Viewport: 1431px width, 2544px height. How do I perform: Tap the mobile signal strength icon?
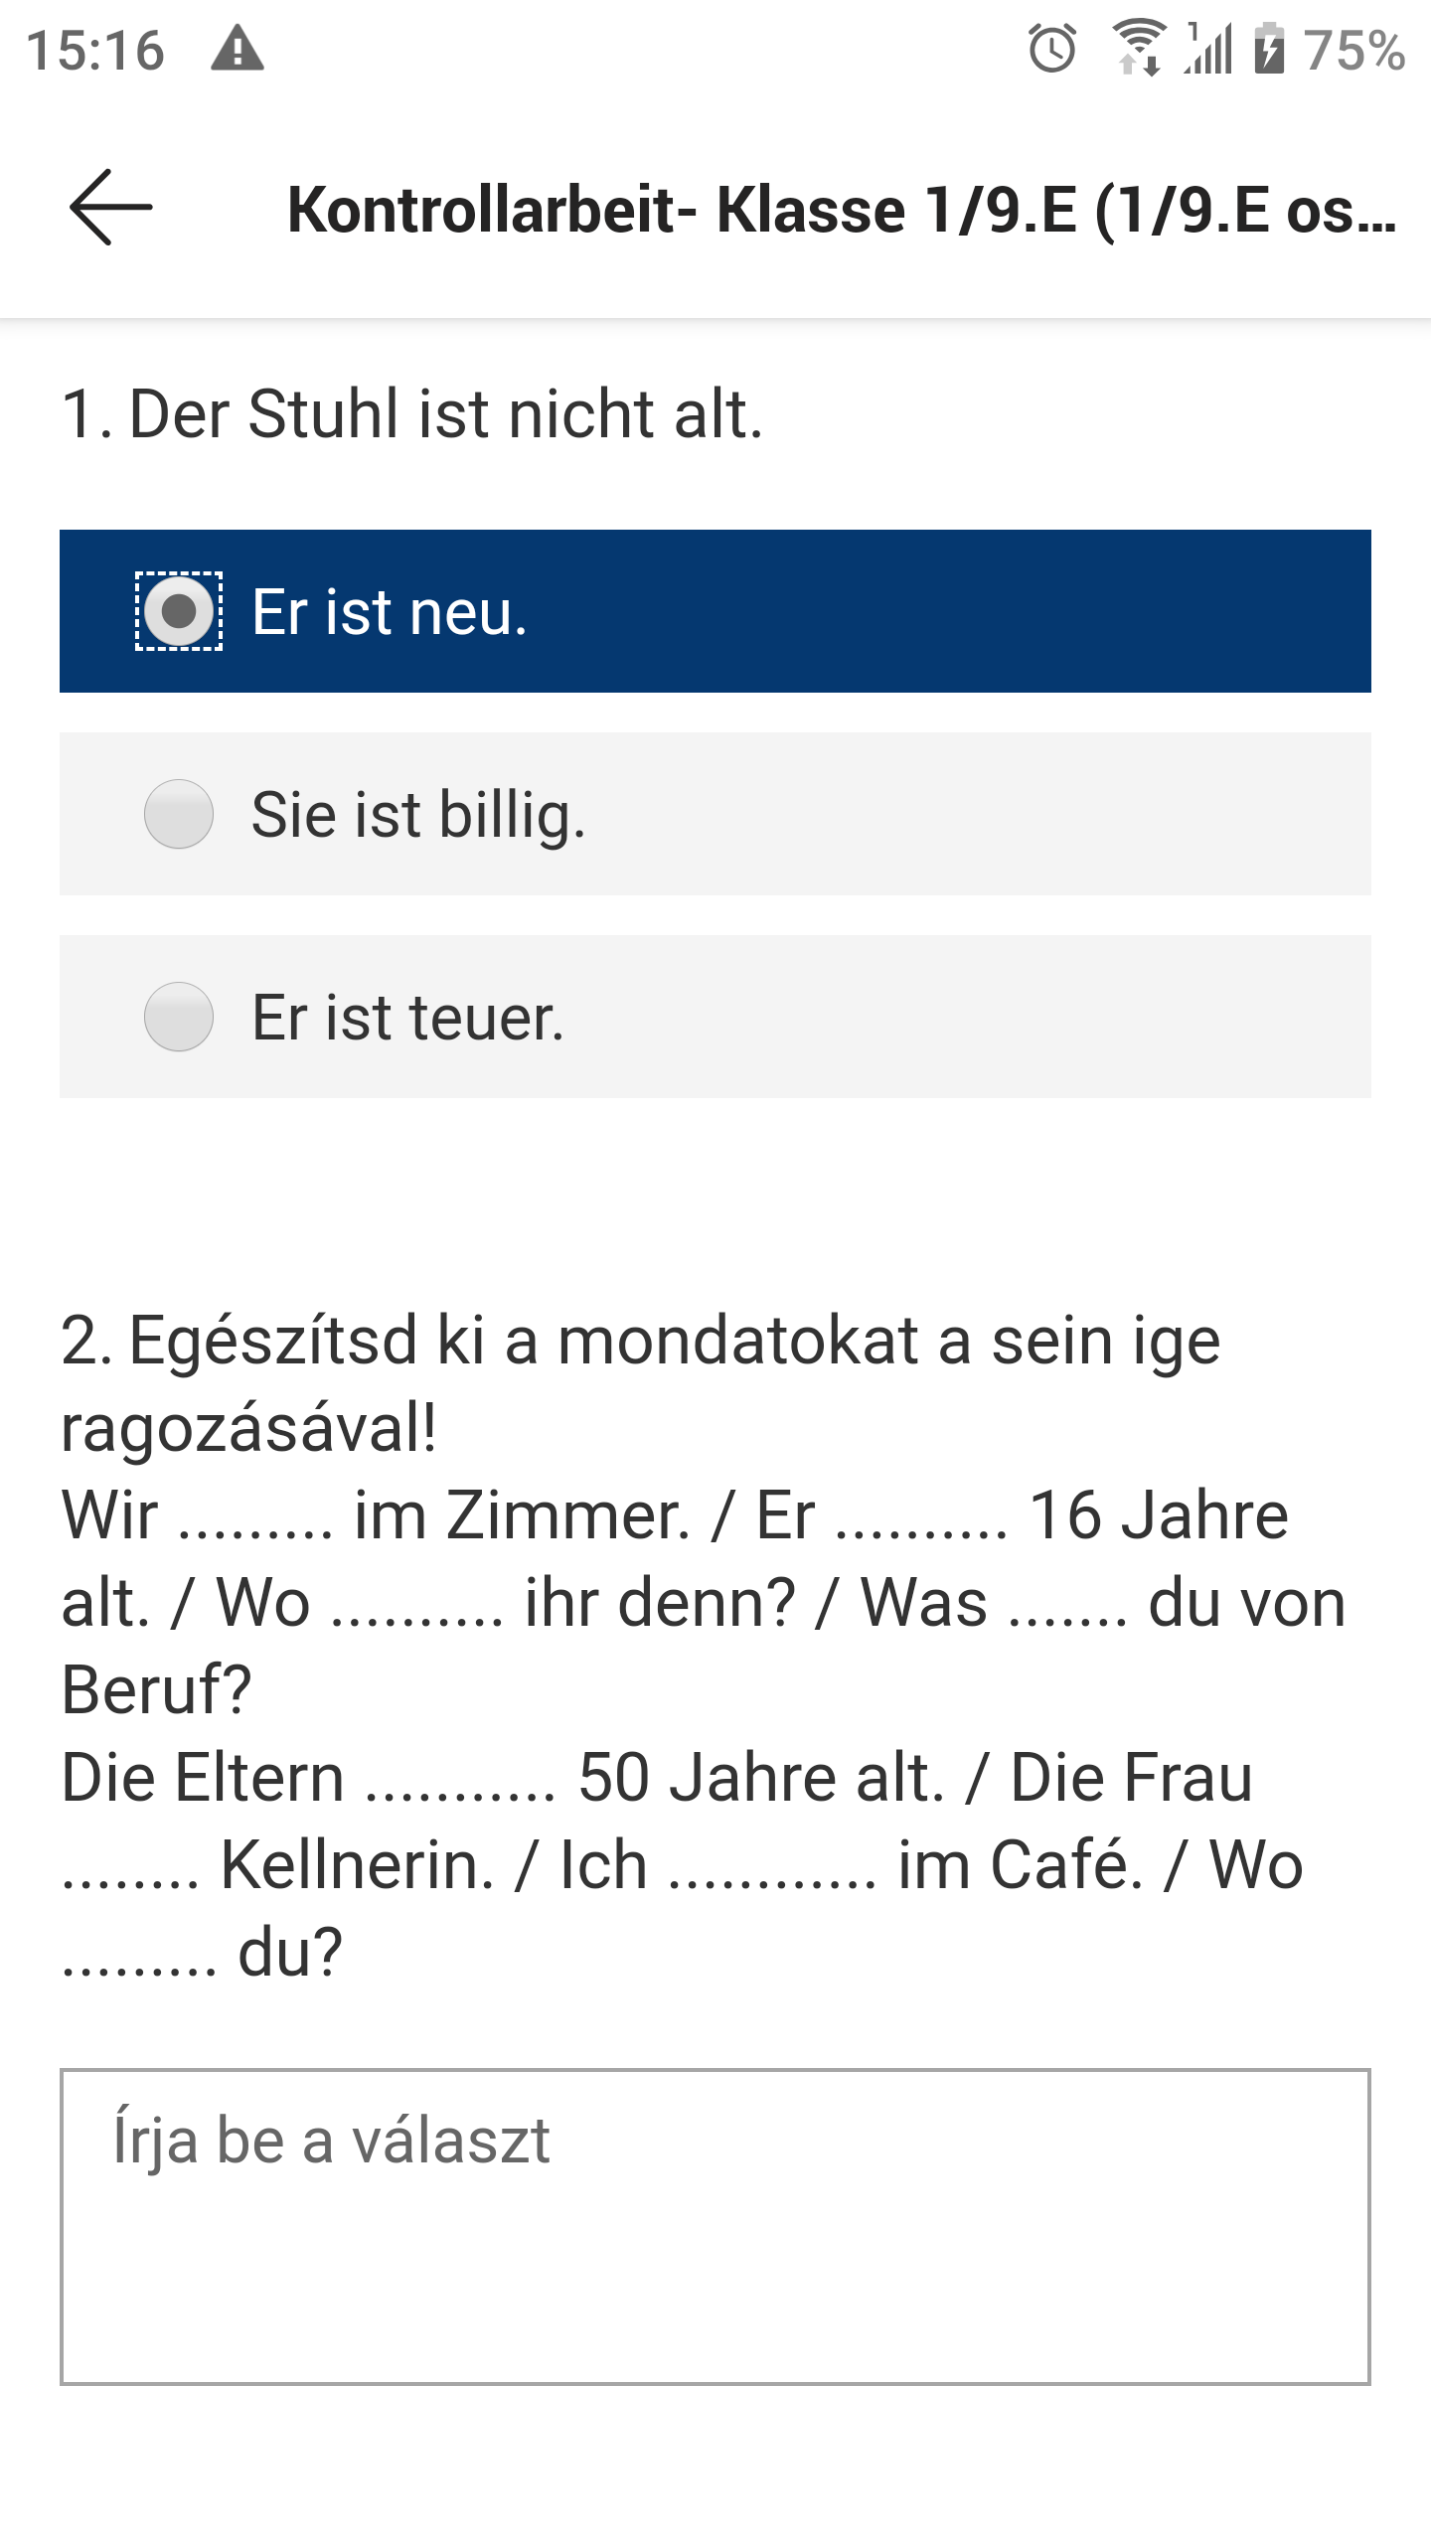click(1208, 49)
